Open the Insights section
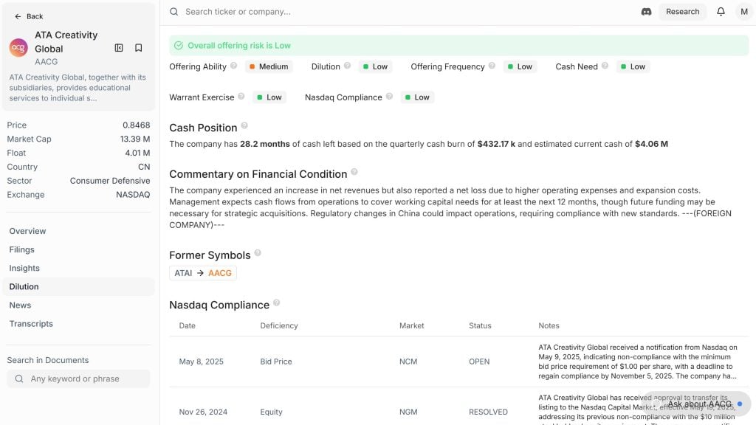This screenshot has width=756, height=425. [x=24, y=268]
